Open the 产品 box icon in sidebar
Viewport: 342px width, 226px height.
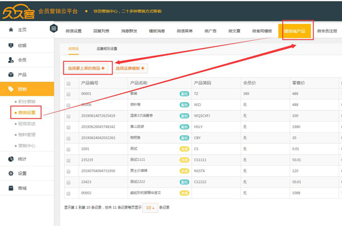pos(11,75)
